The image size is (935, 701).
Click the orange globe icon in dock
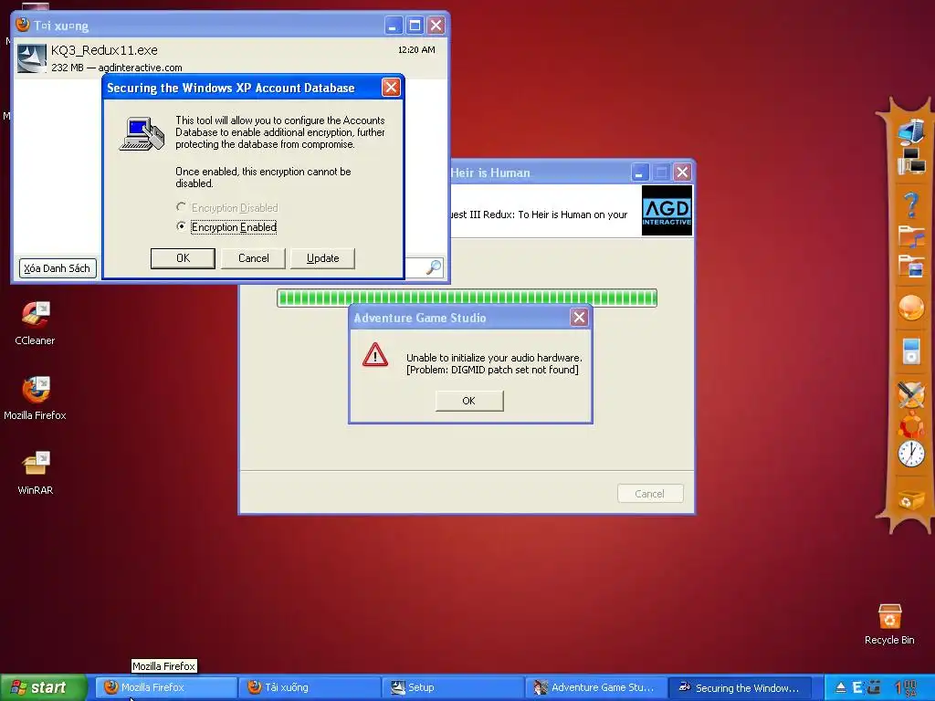point(911,309)
